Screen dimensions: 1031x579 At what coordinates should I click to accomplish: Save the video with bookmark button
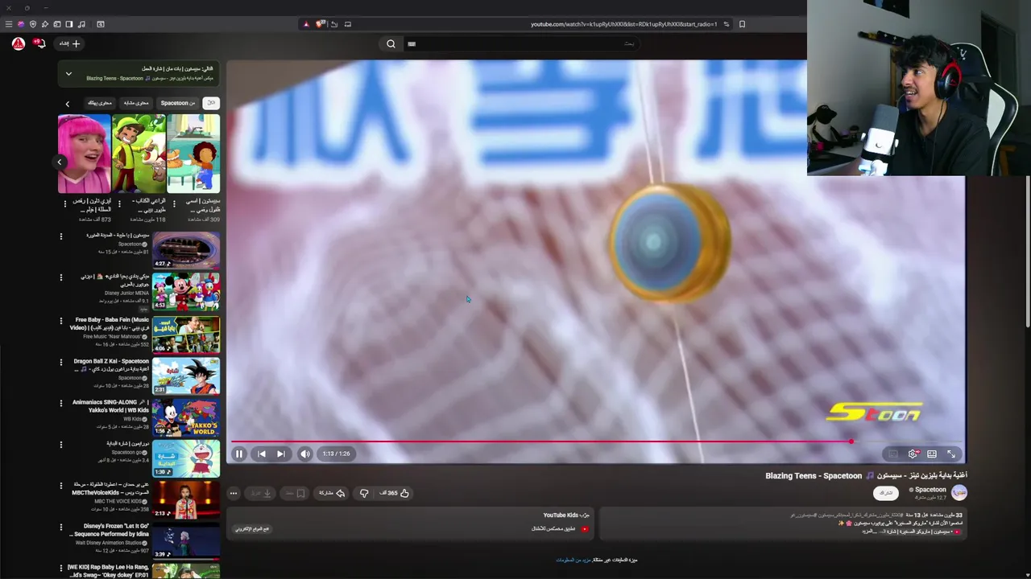[x=296, y=493]
